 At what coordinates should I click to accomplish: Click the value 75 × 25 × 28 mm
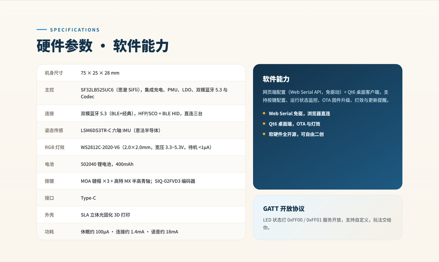pos(100,73)
